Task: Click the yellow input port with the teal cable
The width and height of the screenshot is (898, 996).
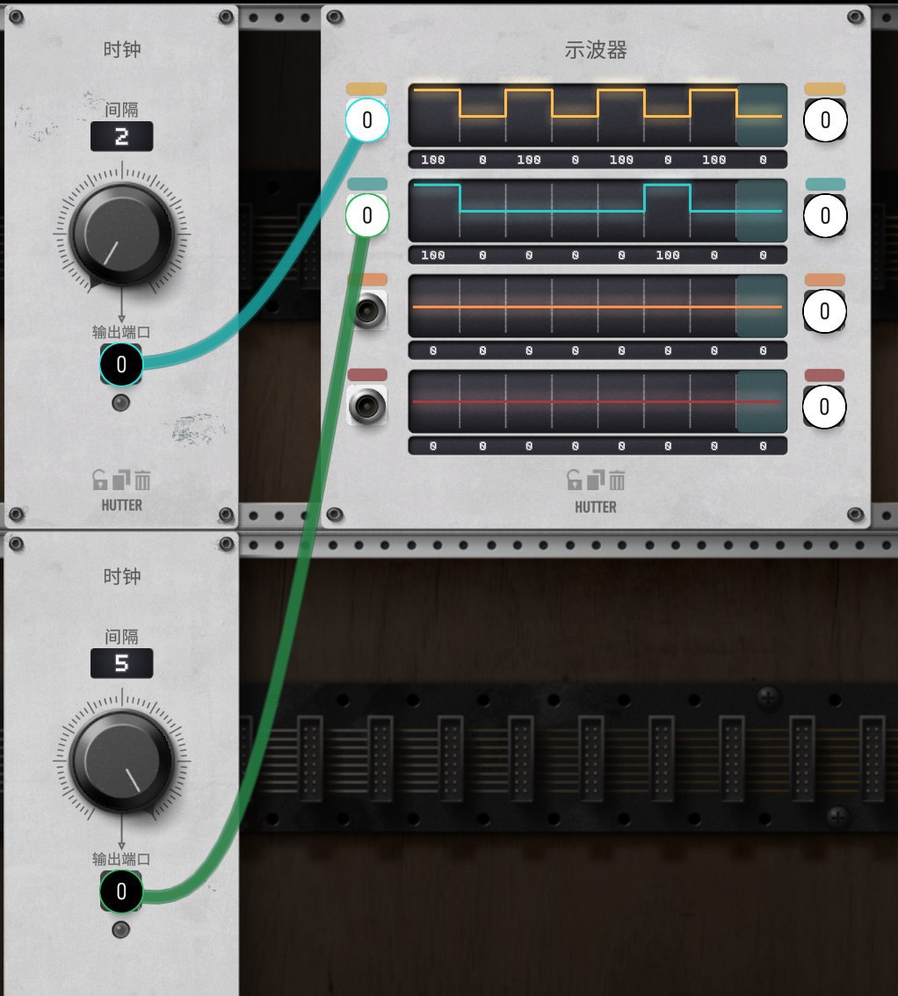Action: point(367,119)
